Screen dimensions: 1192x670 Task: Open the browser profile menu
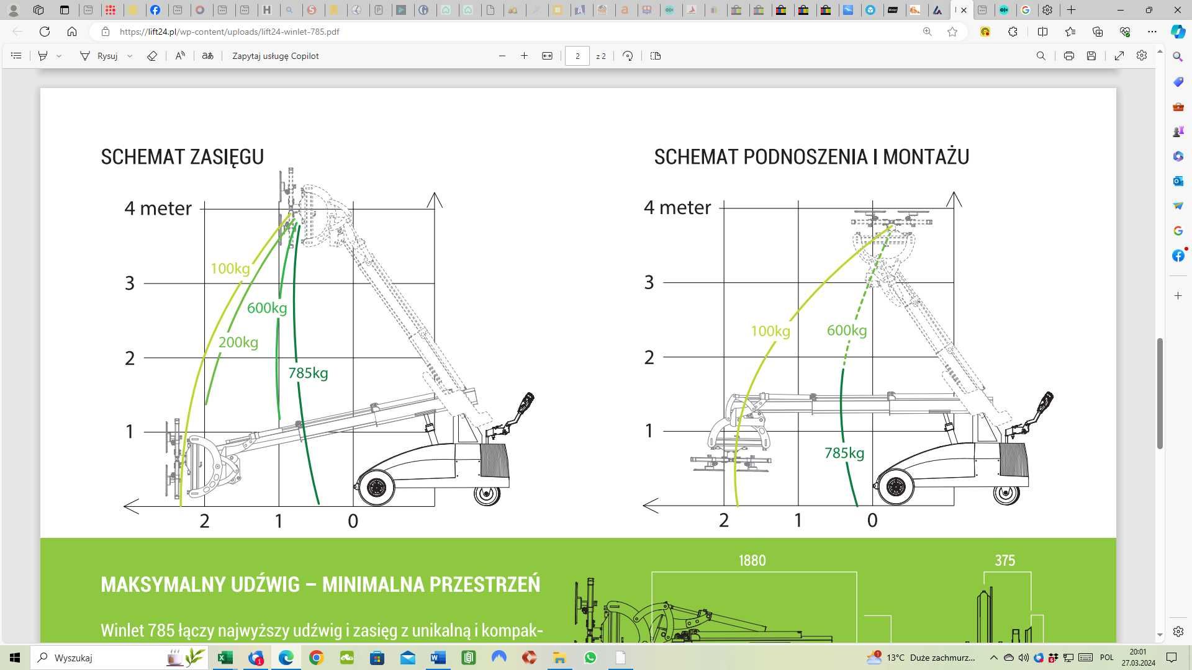point(13,10)
